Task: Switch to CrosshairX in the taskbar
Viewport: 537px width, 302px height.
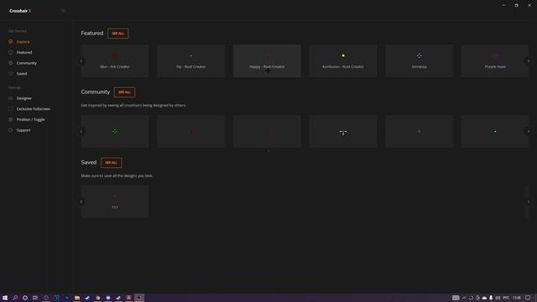Action: tap(139, 298)
